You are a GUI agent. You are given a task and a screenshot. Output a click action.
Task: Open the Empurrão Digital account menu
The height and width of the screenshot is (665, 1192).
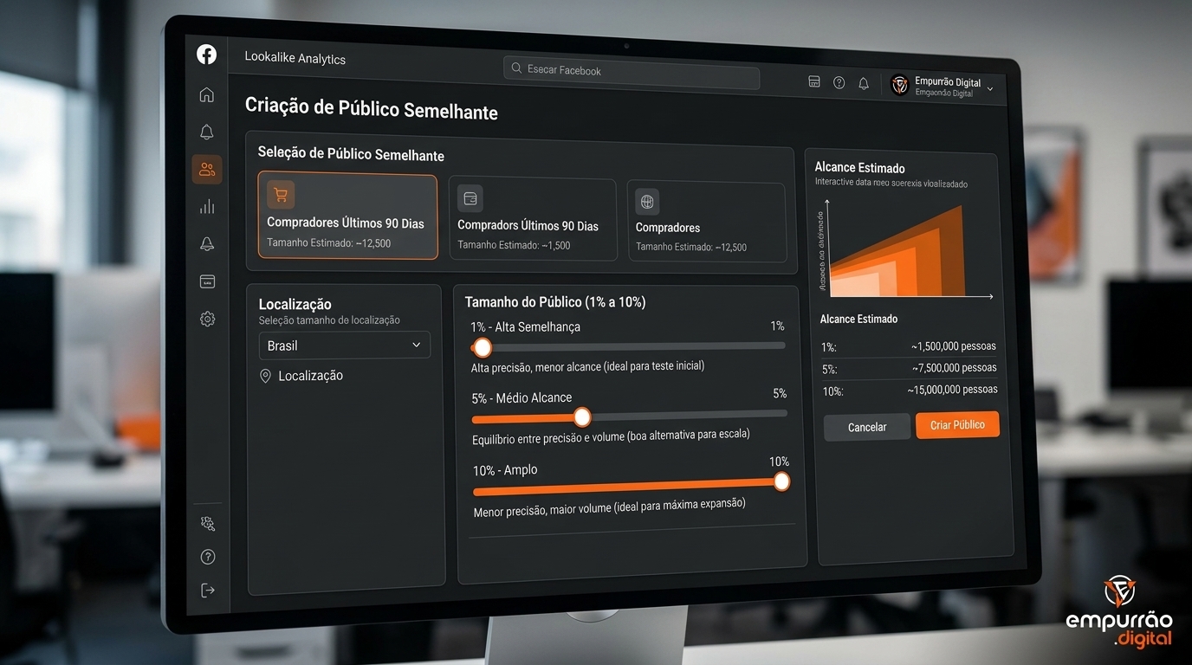[943, 86]
